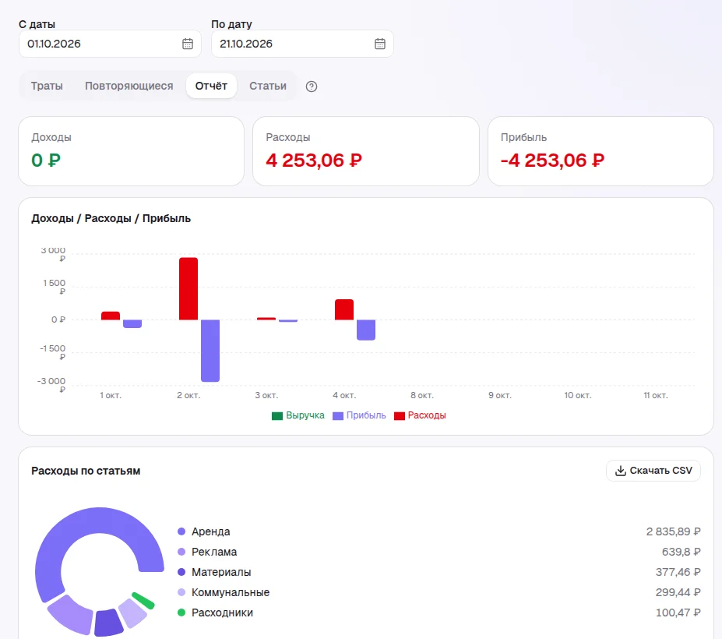The height and width of the screenshot is (639, 722).
Task: Click the По дату input field
Action: pos(302,44)
